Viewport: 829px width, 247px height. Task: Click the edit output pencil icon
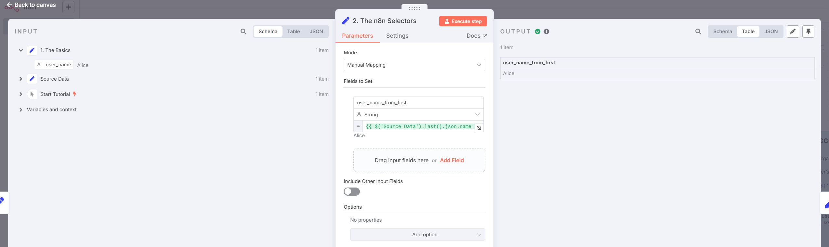pyautogui.click(x=793, y=32)
